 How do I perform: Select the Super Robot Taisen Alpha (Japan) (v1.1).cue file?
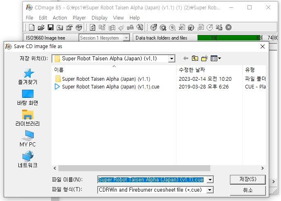107,87
